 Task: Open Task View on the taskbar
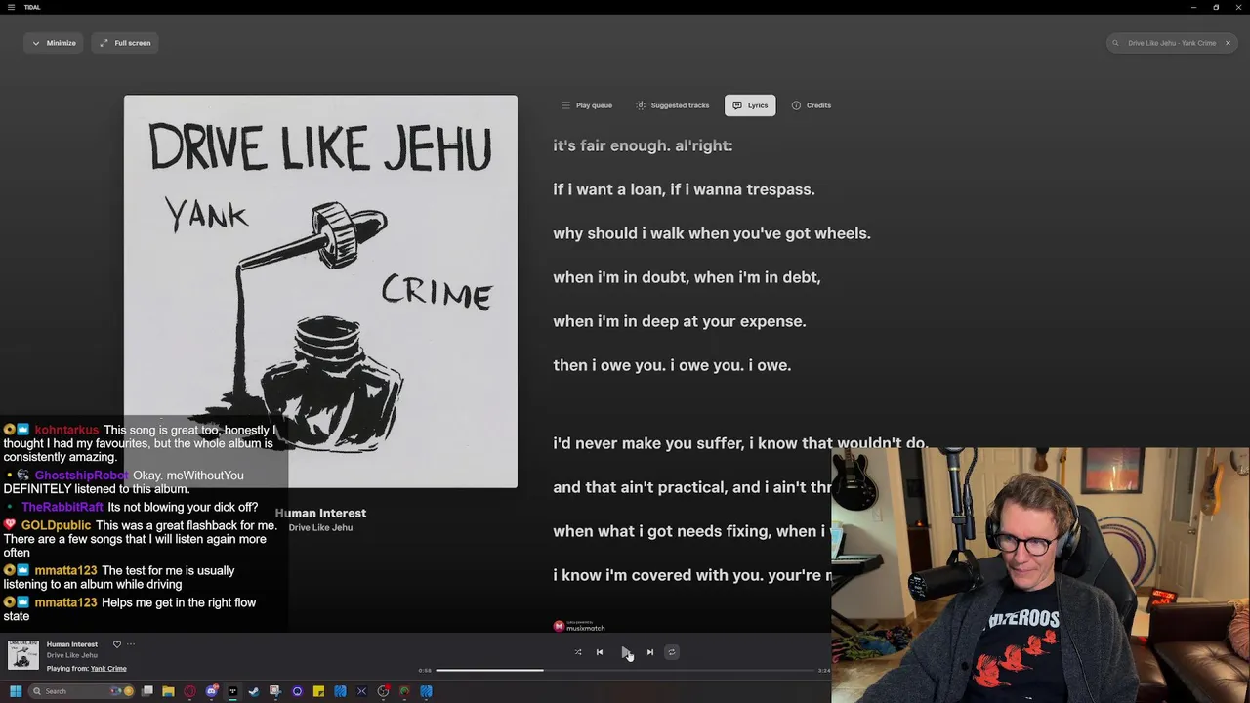tap(147, 691)
